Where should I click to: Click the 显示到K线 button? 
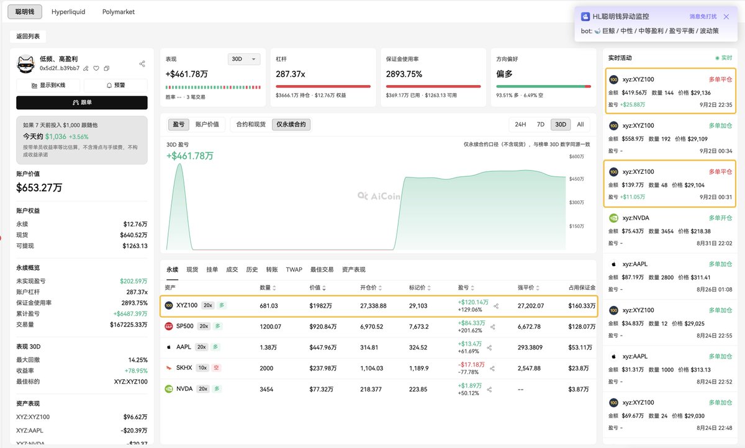tap(48, 85)
